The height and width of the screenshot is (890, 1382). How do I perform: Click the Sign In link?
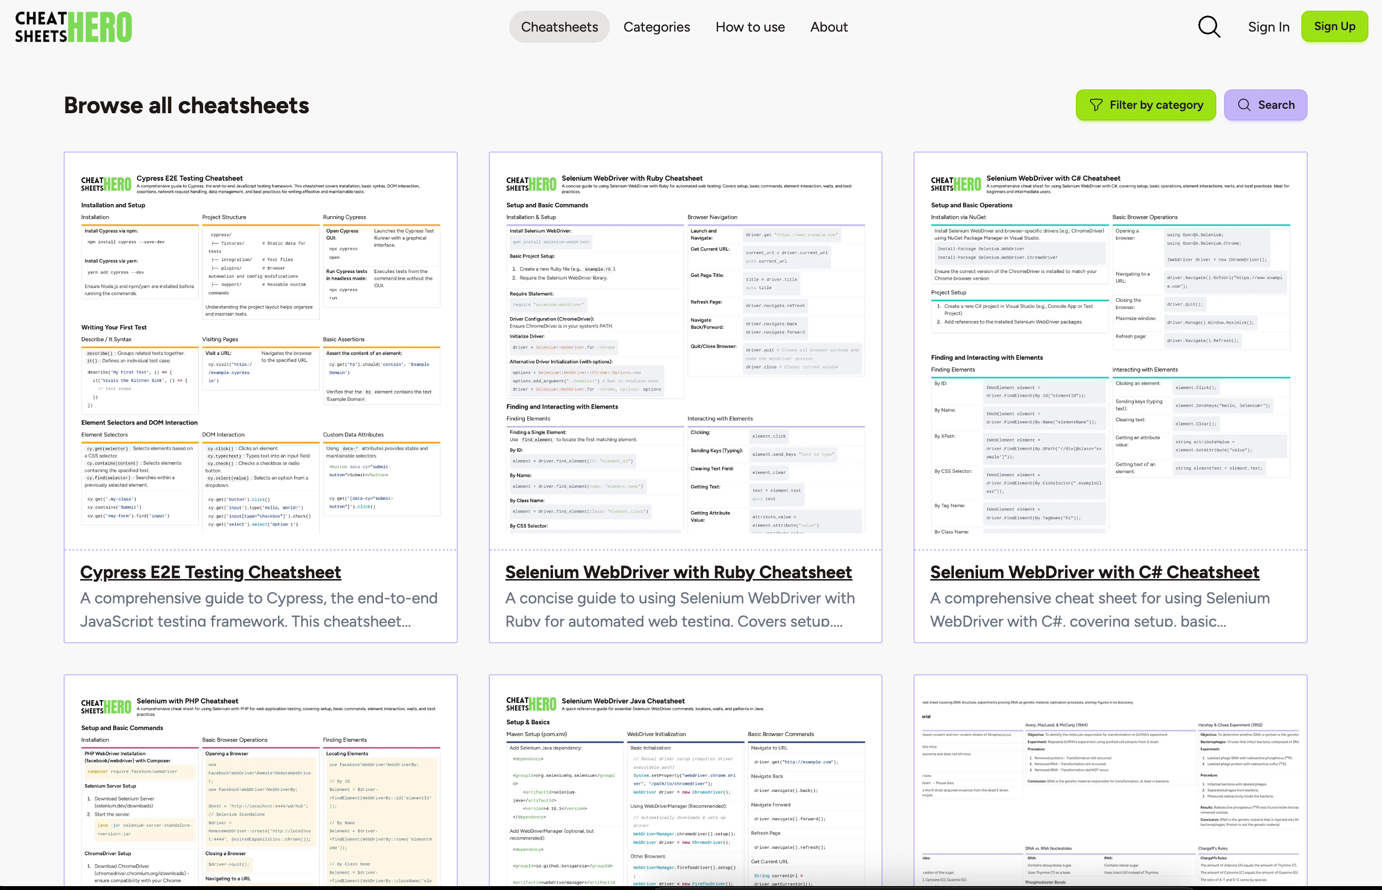pos(1268,27)
